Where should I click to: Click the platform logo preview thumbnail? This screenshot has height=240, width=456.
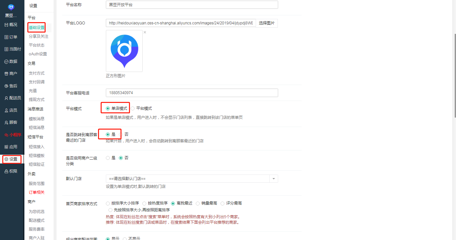[124, 51]
